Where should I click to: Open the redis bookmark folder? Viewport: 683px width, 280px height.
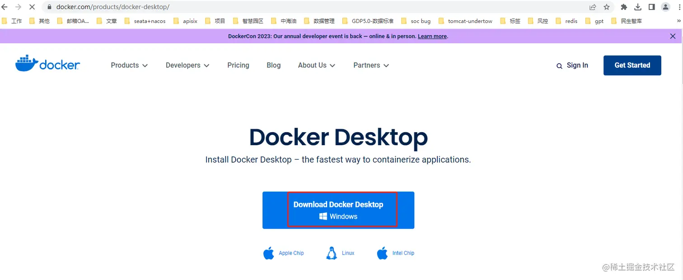567,21
